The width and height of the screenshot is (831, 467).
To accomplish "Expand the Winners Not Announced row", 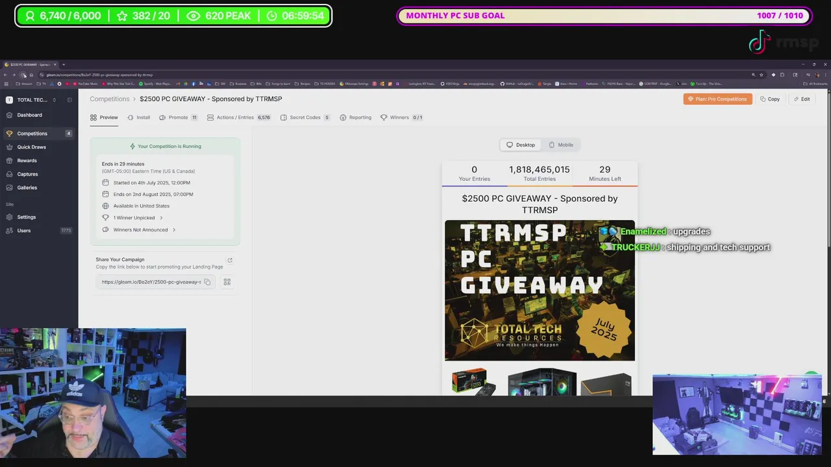I will coord(139,230).
